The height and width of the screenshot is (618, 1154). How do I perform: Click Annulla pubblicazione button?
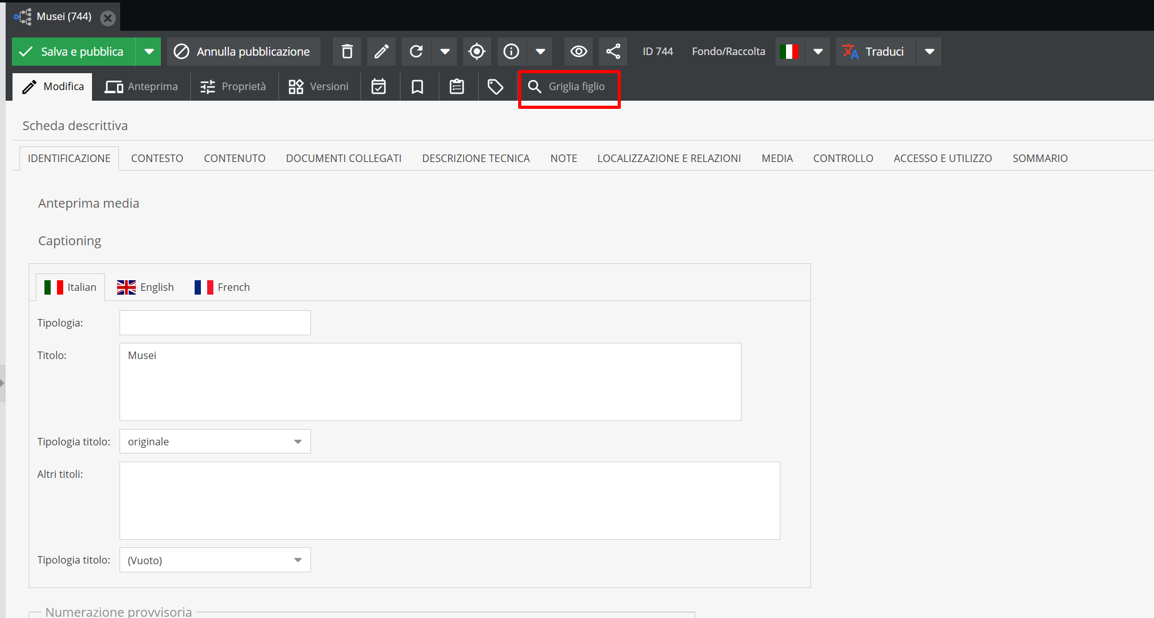click(243, 51)
